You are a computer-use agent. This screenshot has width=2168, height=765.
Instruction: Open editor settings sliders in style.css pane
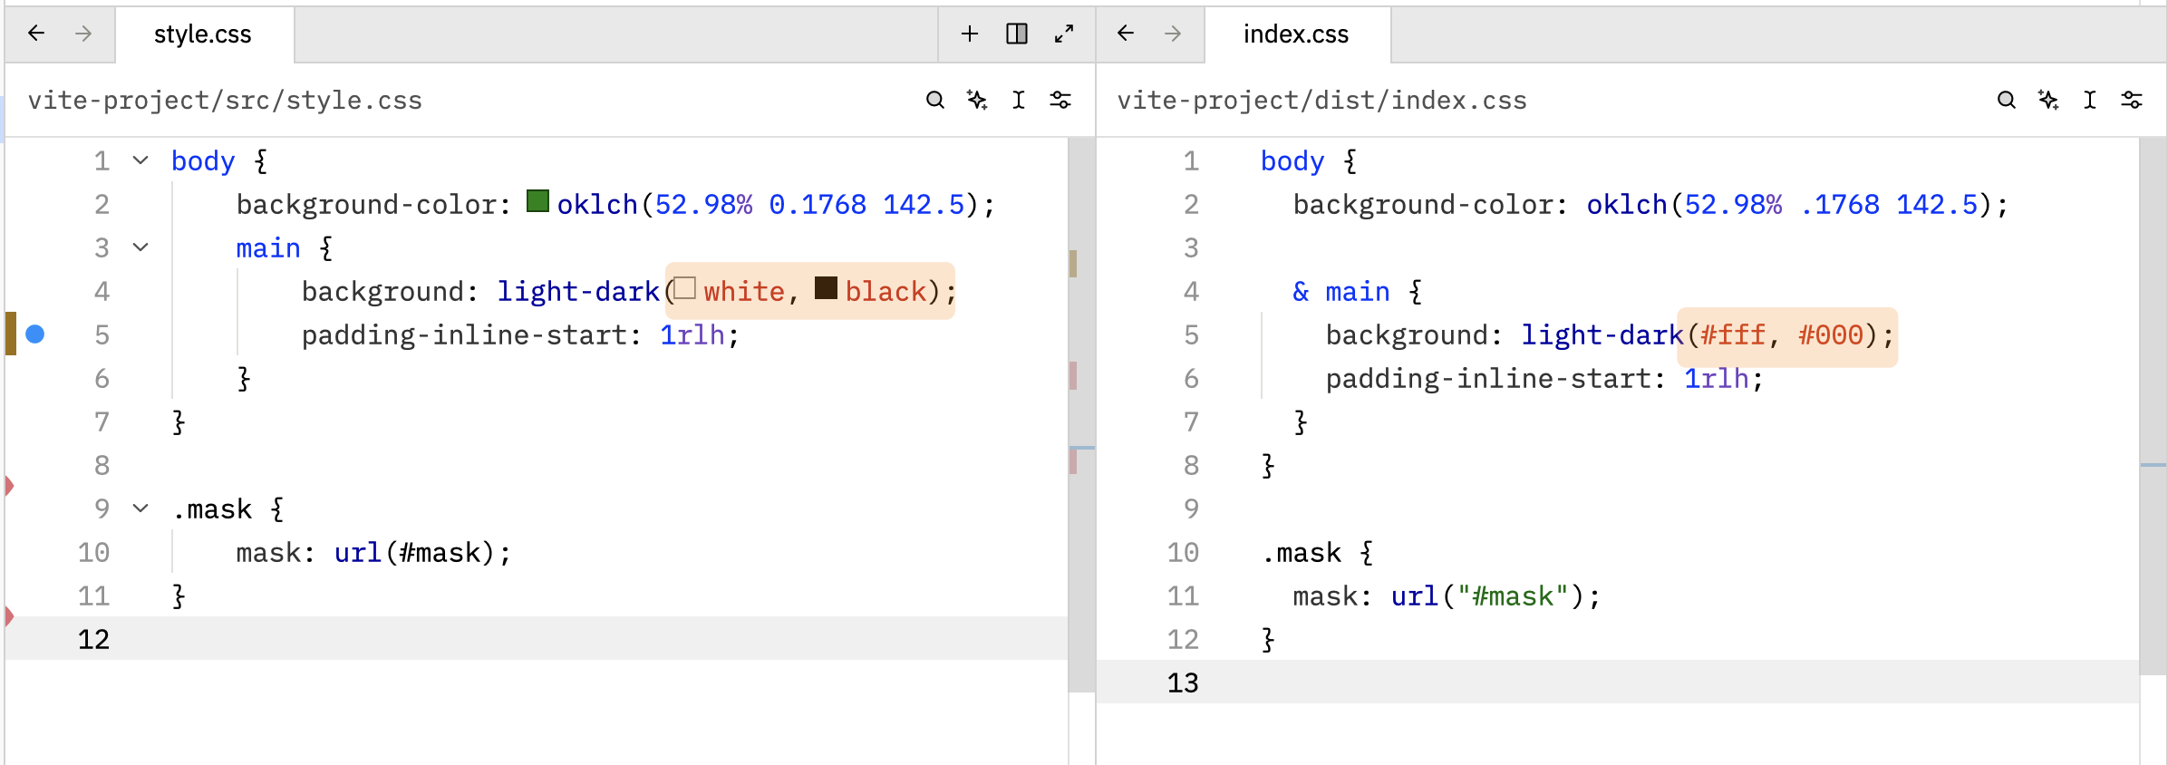pos(1060,100)
